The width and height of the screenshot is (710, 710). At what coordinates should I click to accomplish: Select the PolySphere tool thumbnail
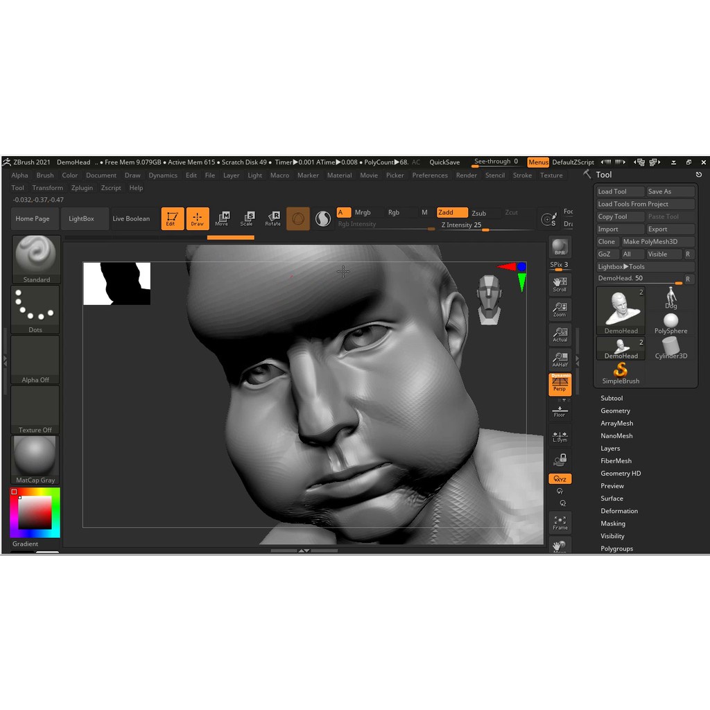pos(670,321)
